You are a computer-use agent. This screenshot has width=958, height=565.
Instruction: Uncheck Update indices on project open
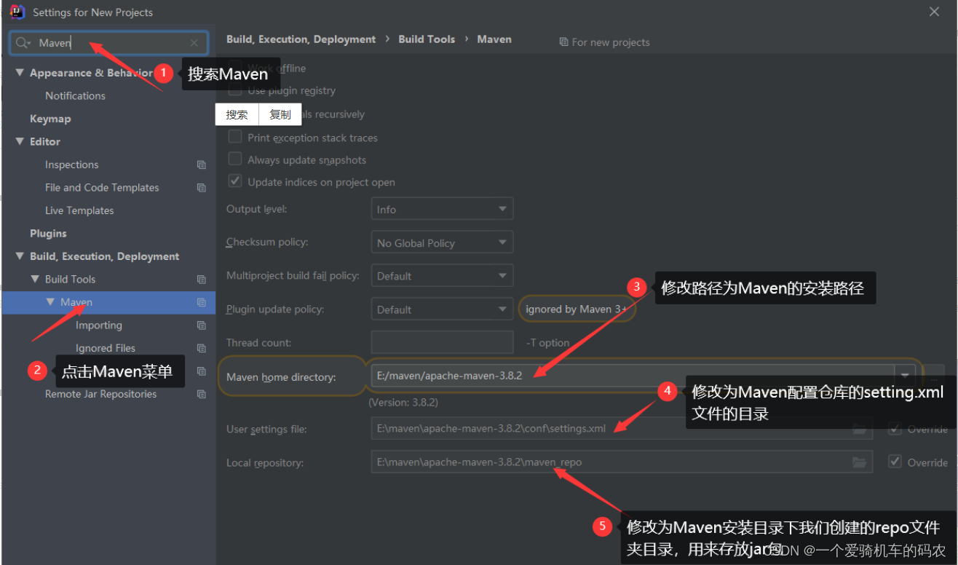pos(235,181)
